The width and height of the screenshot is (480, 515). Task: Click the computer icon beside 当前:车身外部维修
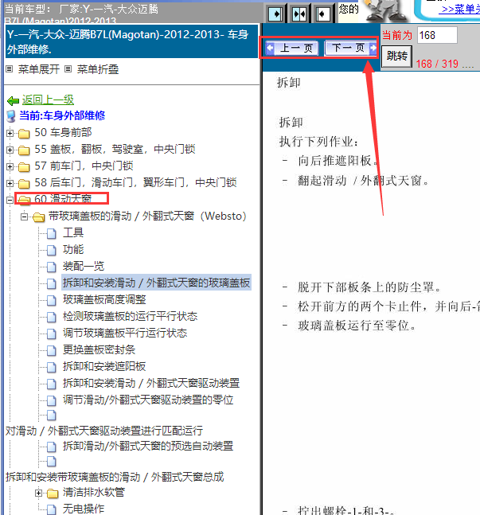click(11, 116)
